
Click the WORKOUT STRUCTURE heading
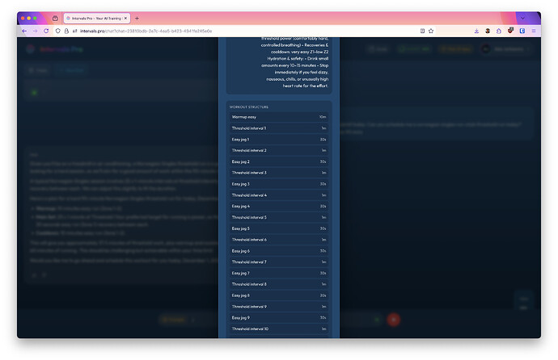[249, 107]
